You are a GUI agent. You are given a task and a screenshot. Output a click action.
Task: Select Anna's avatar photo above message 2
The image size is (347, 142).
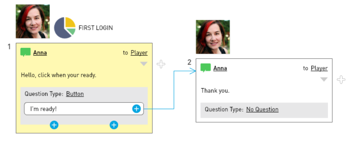point(213,37)
